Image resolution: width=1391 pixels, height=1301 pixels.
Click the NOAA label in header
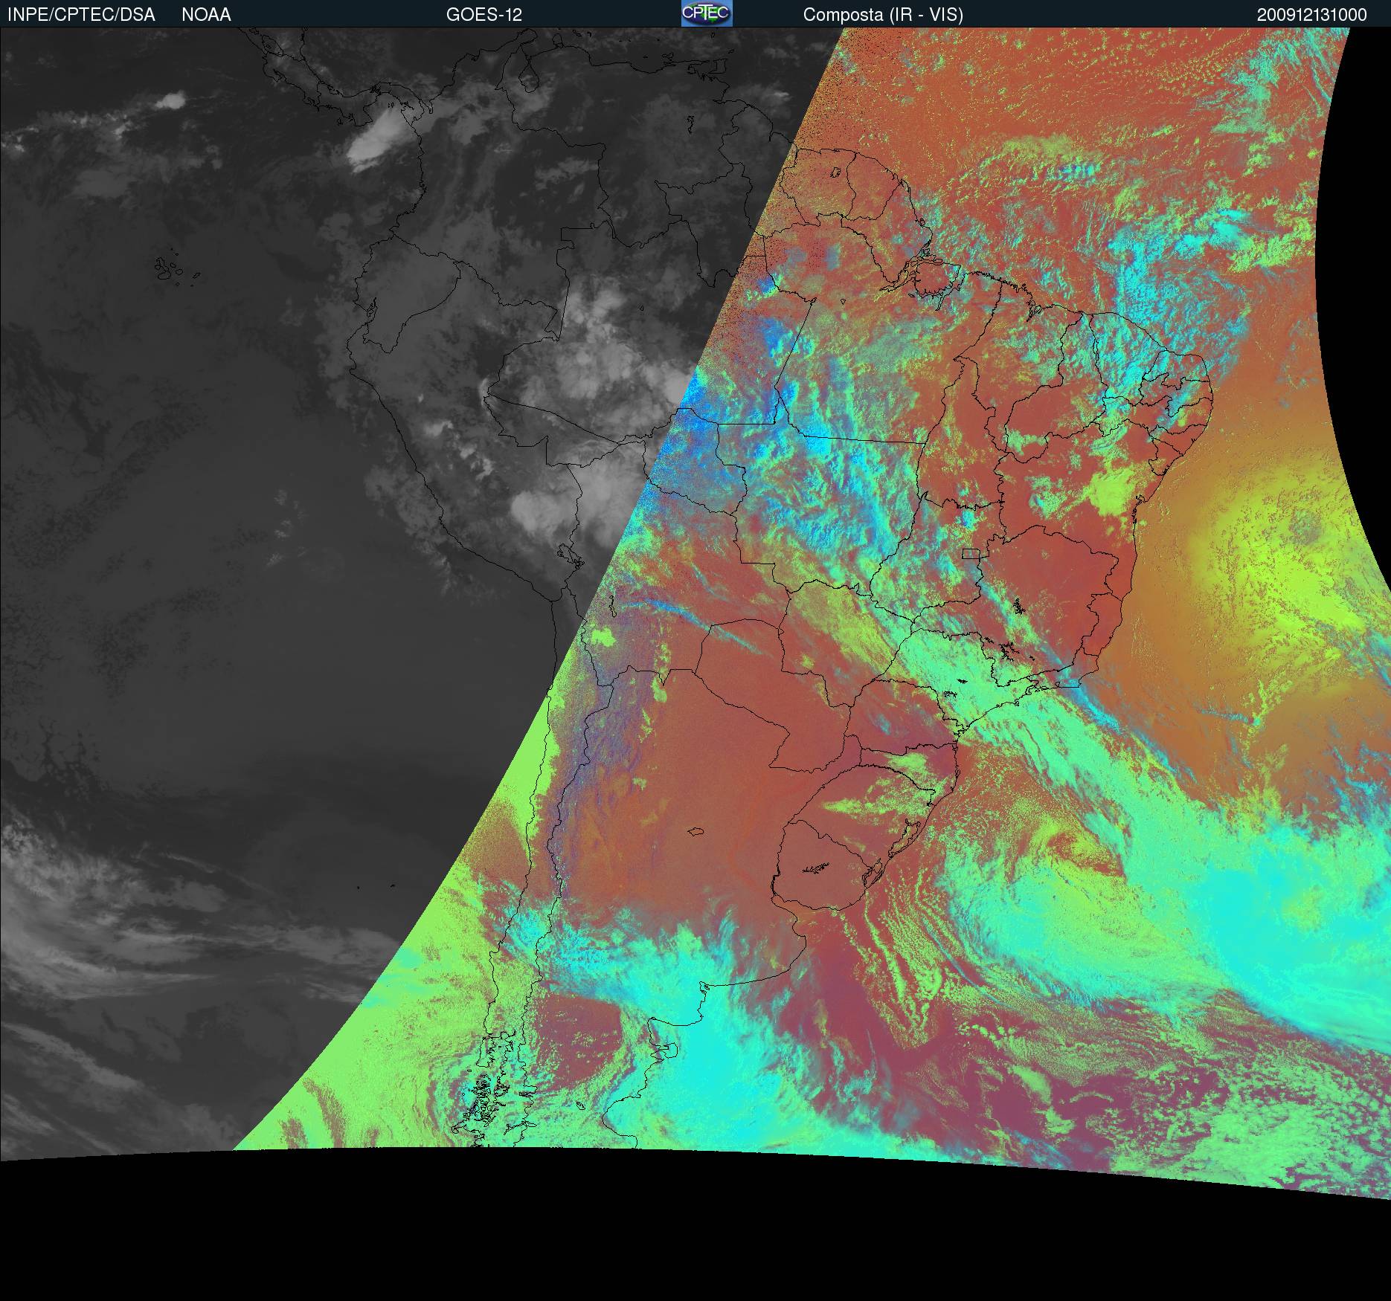click(x=206, y=15)
